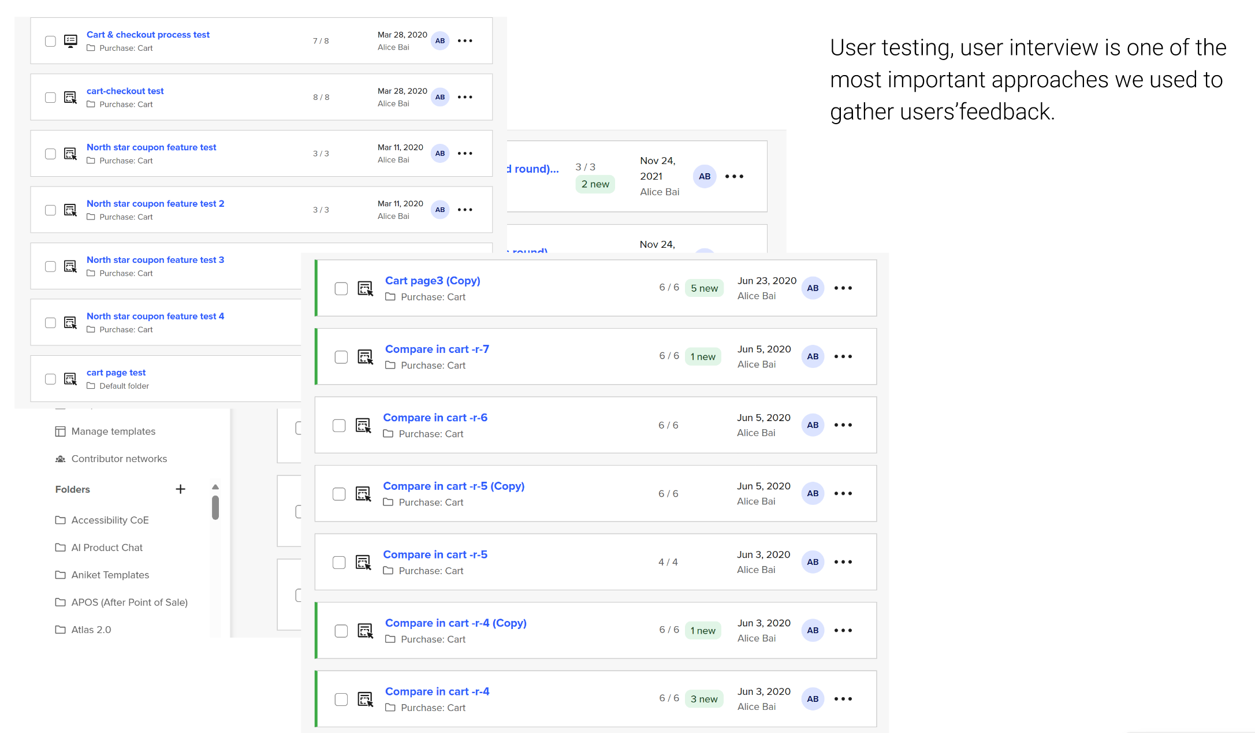Open more options for Compare in cart -r-4

[x=843, y=699]
